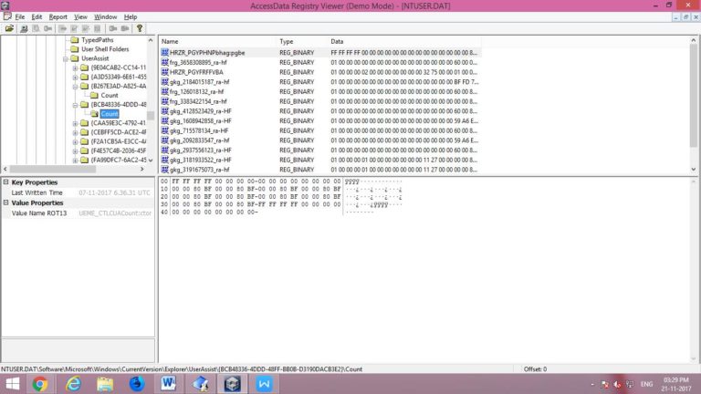Click the Open registry file toolbar icon
The image size is (701, 394).
[x=9, y=28]
